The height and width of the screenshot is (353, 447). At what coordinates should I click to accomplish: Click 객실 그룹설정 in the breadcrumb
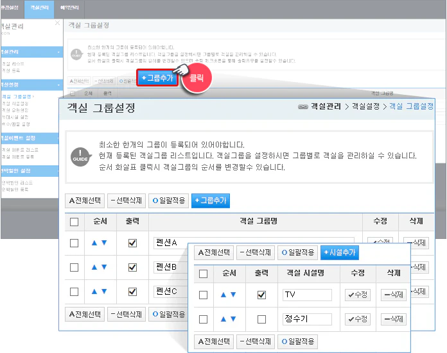tap(412, 106)
